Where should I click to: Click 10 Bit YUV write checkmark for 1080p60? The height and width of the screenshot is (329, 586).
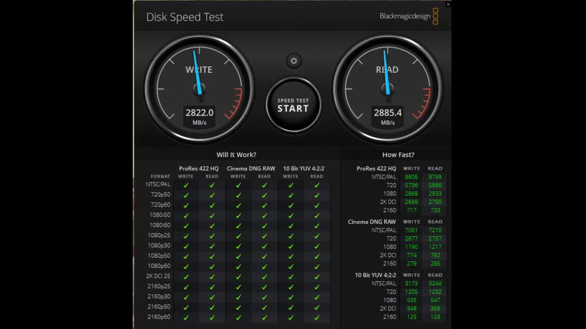click(x=291, y=266)
